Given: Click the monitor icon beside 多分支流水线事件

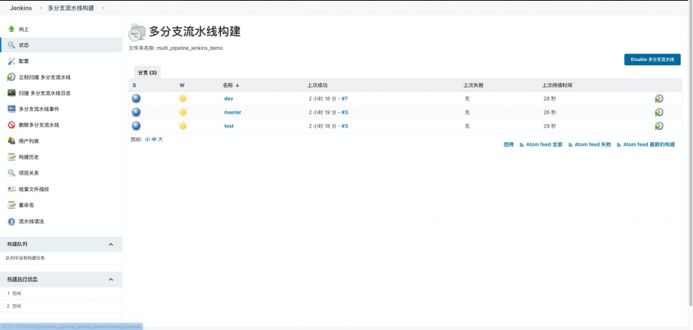Looking at the screenshot, I should [12, 109].
